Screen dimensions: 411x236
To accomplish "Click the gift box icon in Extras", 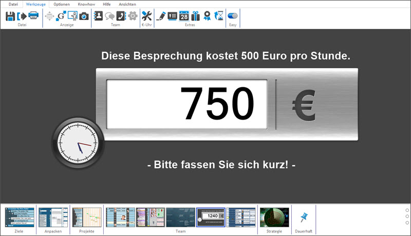I will tap(195, 16).
